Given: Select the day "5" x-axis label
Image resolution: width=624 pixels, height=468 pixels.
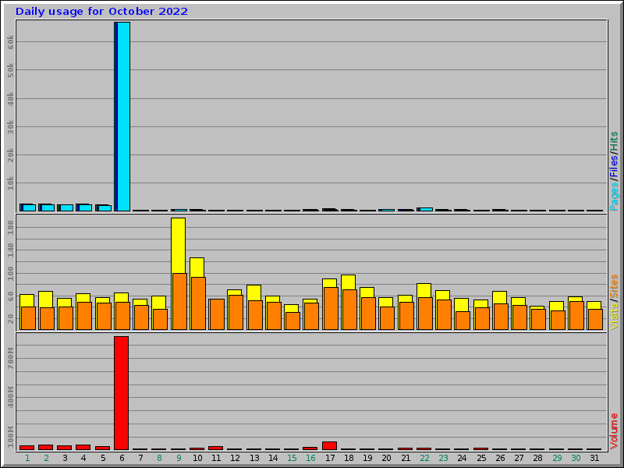Looking at the screenshot, I should pyautogui.click(x=103, y=458).
